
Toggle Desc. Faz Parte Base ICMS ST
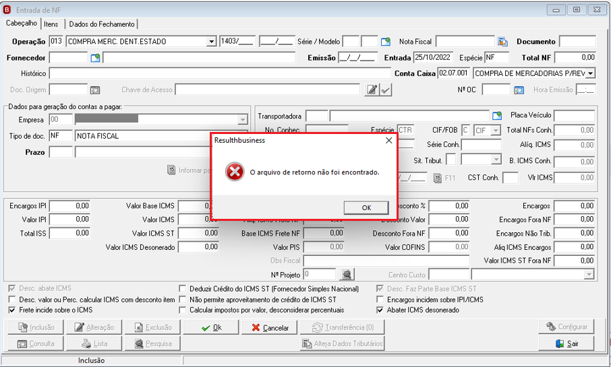click(380, 289)
